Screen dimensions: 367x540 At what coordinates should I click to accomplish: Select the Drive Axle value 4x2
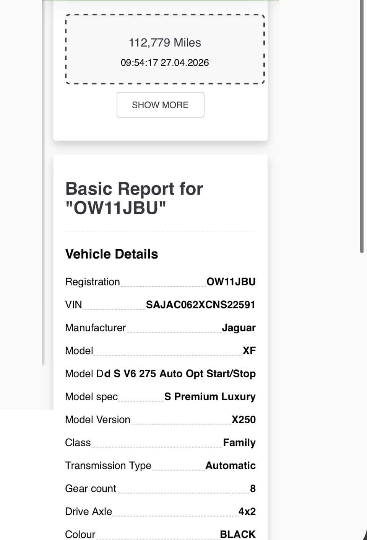tap(247, 511)
